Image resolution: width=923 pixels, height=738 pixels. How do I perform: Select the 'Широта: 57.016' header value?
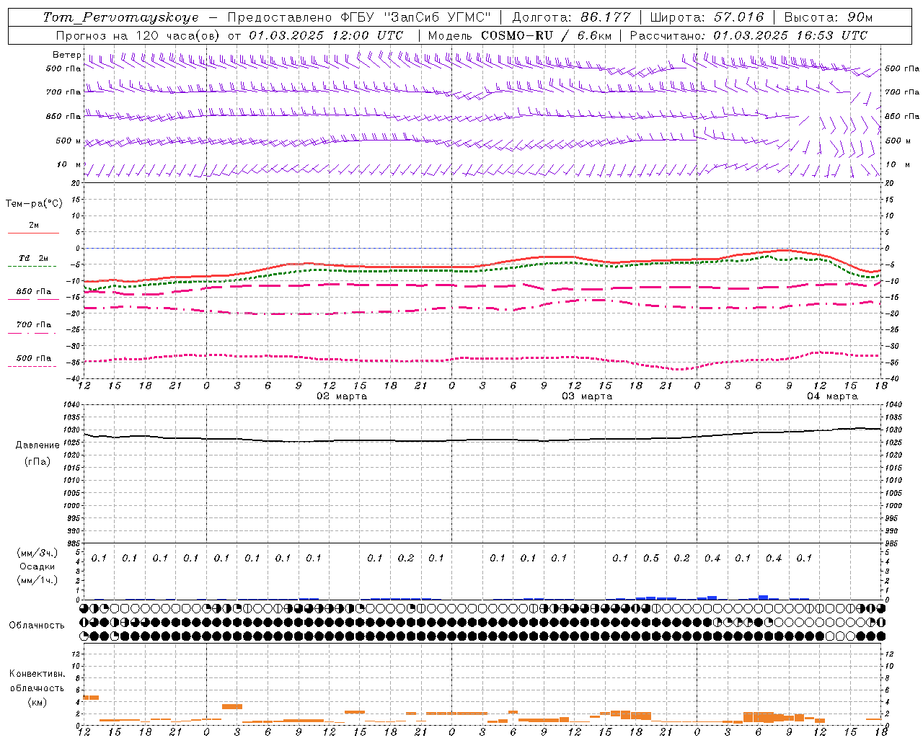tap(707, 17)
